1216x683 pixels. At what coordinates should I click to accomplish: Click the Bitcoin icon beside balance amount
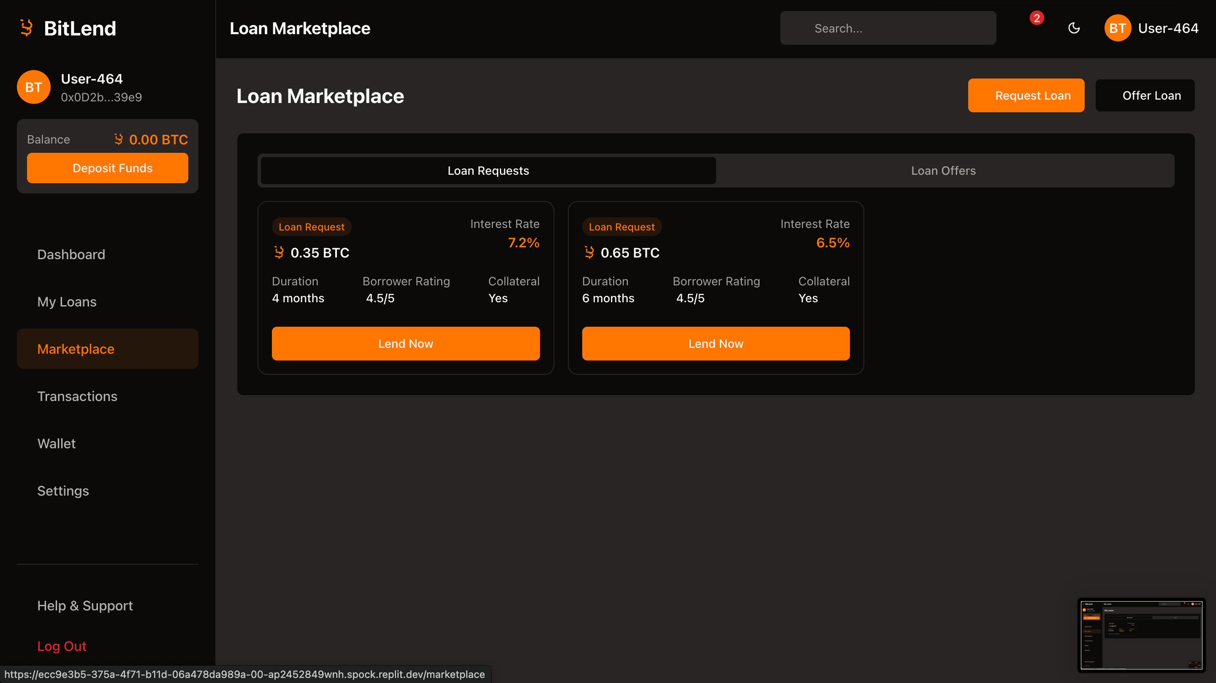pyautogui.click(x=119, y=139)
